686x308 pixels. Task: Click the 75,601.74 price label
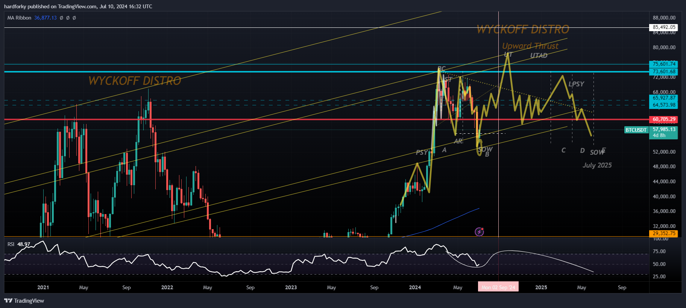point(664,64)
